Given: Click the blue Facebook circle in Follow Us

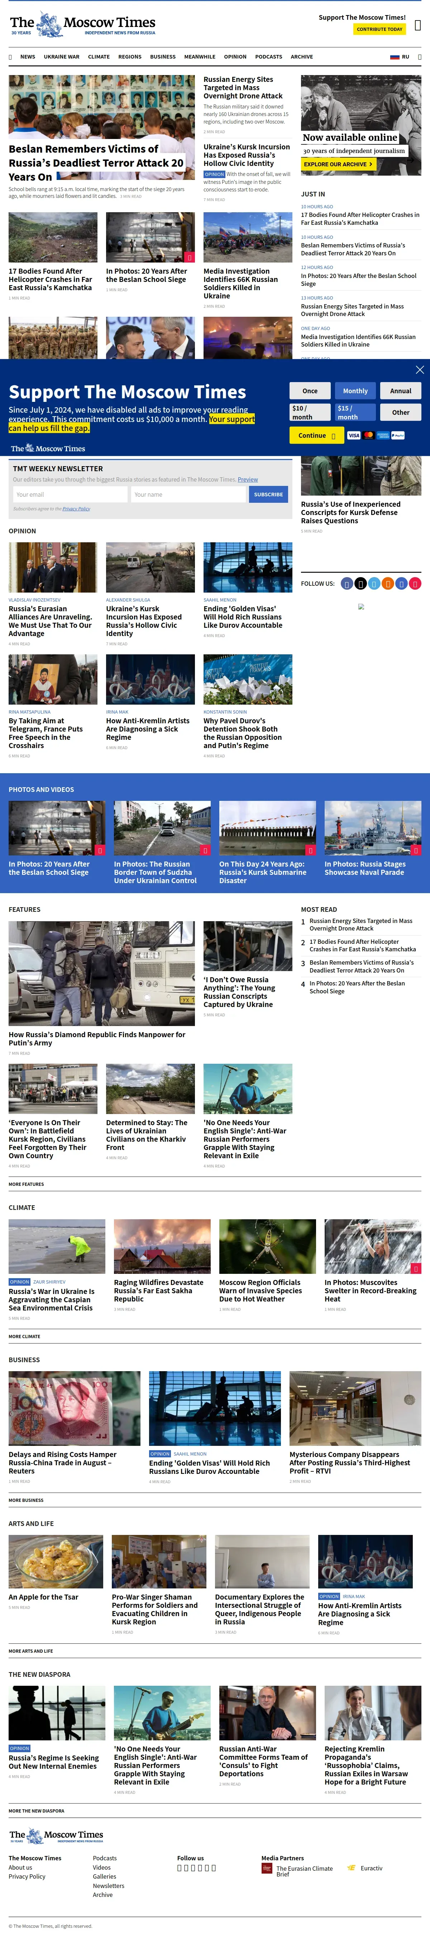Looking at the screenshot, I should click(x=347, y=584).
